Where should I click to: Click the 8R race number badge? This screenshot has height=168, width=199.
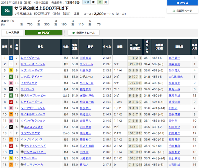7,11
